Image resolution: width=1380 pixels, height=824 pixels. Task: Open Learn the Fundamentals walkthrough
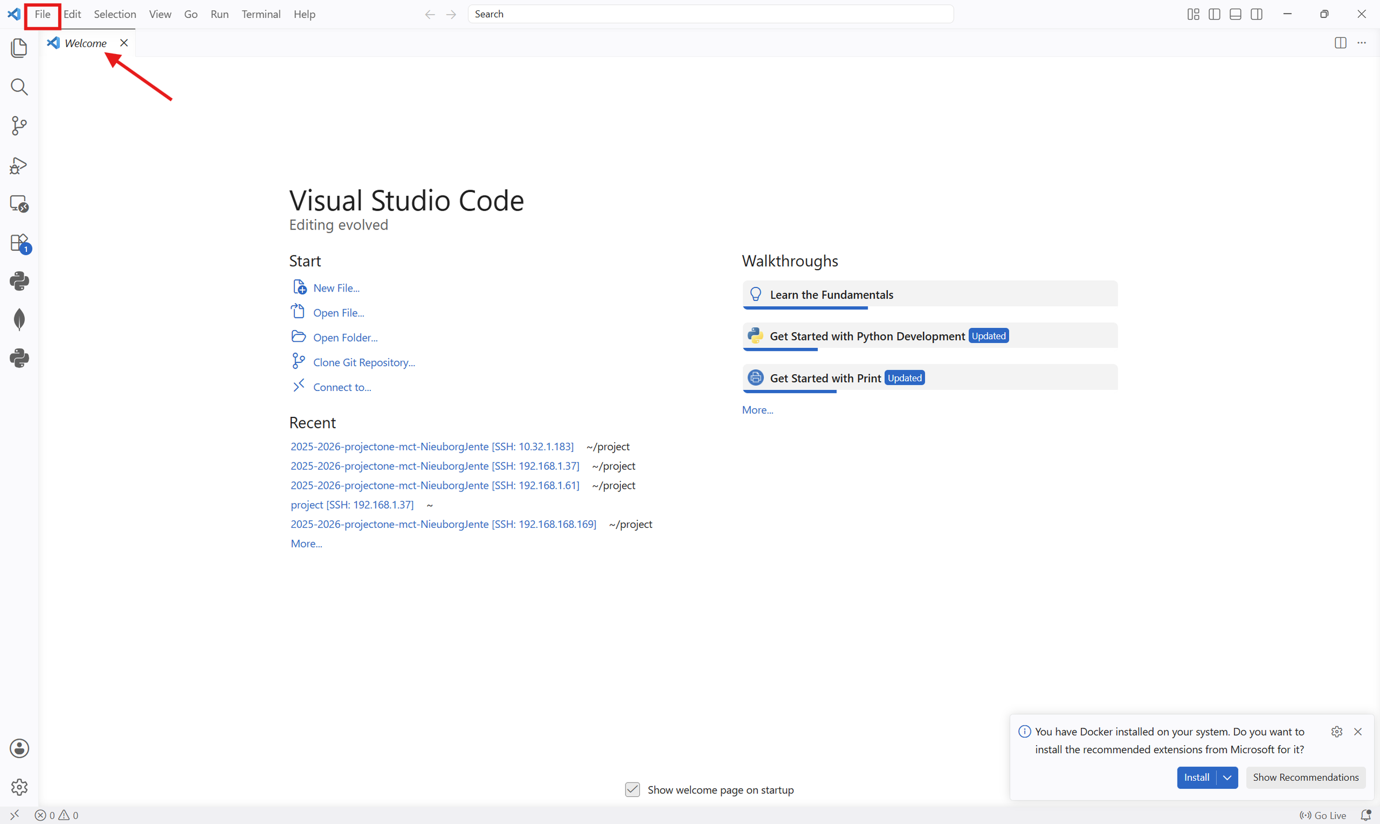point(930,295)
